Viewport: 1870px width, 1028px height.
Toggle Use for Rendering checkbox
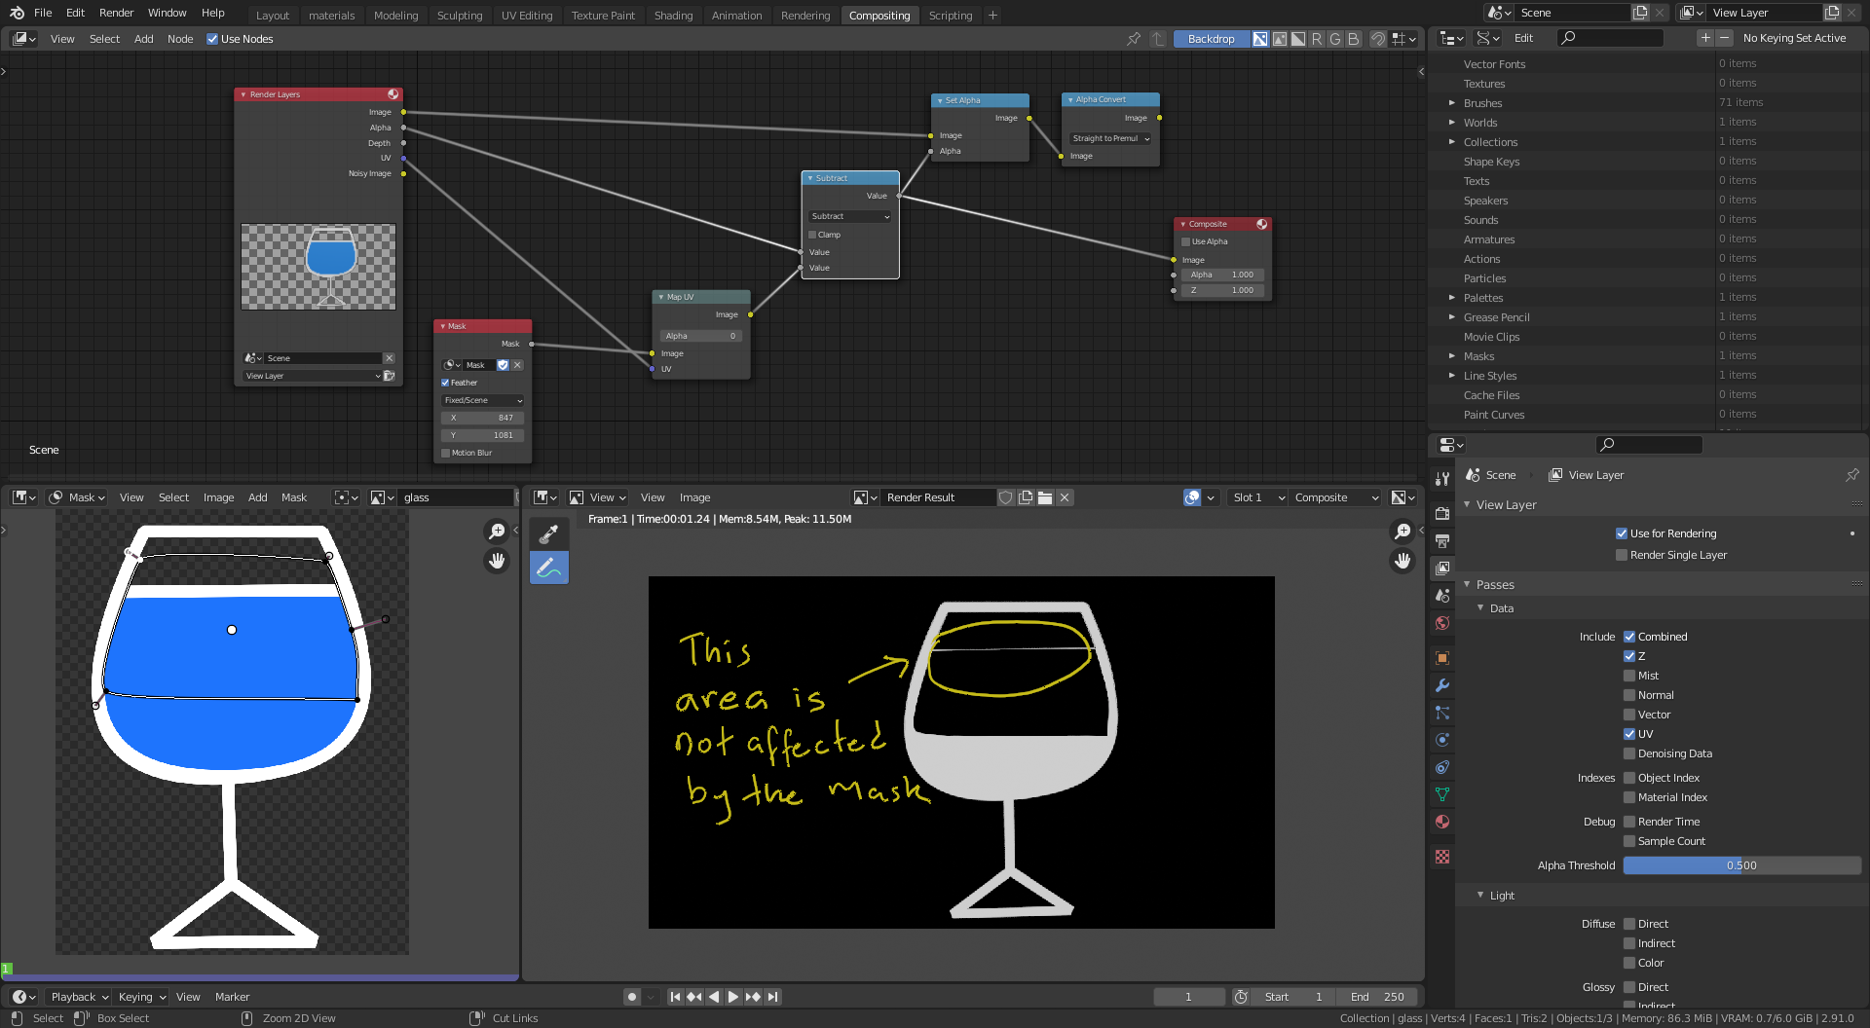[1622, 533]
